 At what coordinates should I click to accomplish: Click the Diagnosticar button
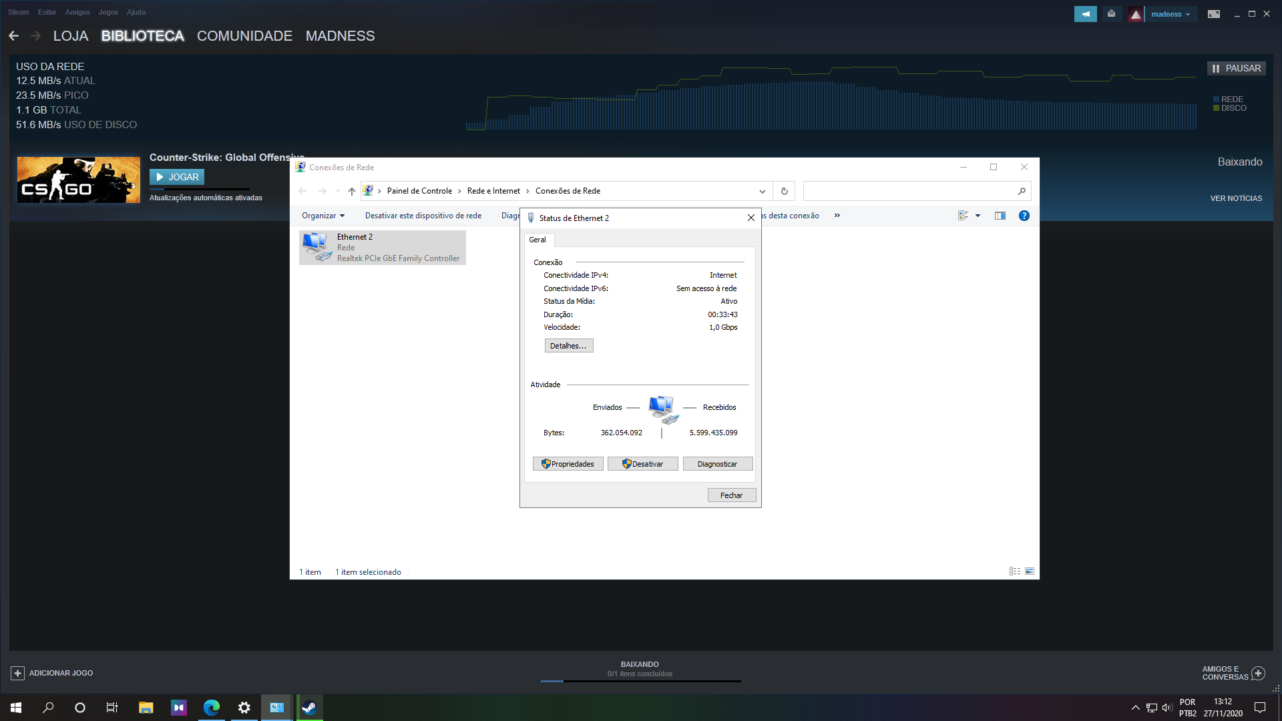[x=718, y=464]
